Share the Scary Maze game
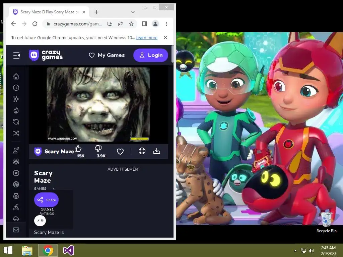343x257 pixels. (46, 200)
